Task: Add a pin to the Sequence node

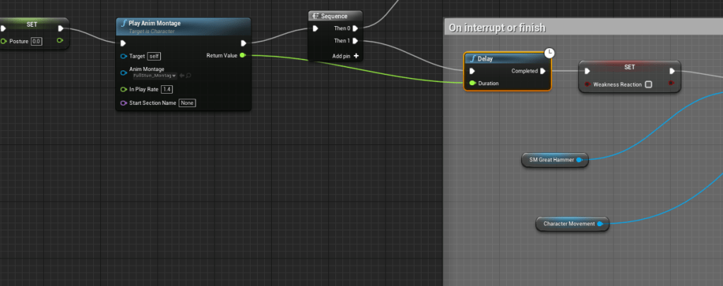Action: [x=347, y=55]
